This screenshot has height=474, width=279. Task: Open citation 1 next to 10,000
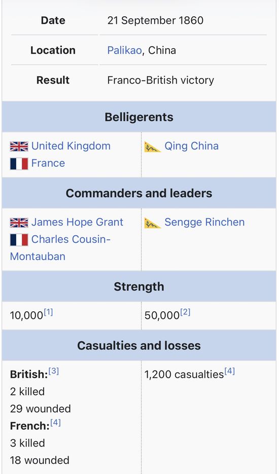tap(48, 312)
